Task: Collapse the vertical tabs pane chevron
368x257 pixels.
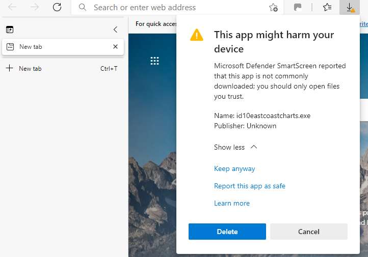Action: (115, 30)
